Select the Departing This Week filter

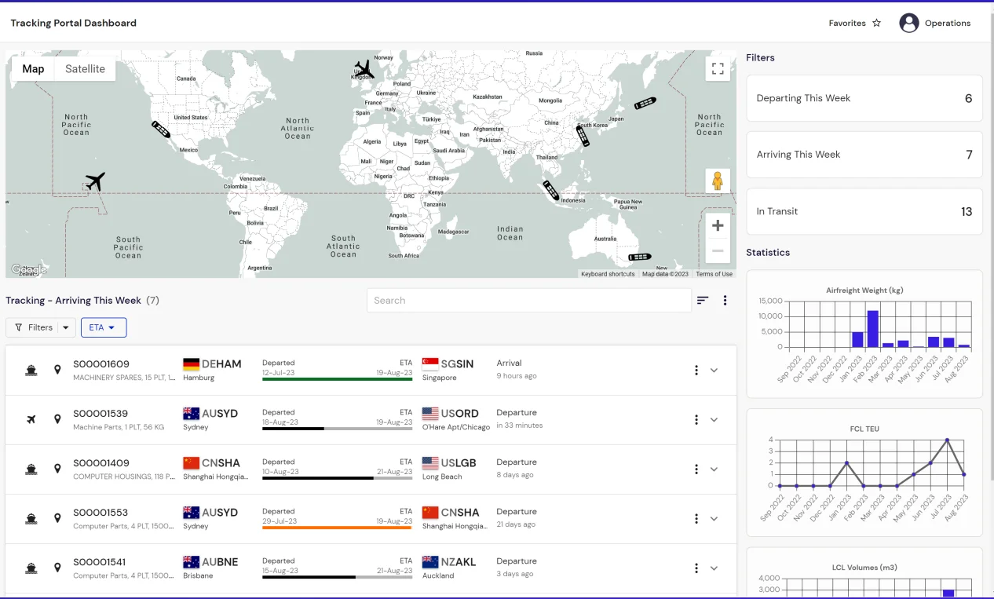(864, 98)
